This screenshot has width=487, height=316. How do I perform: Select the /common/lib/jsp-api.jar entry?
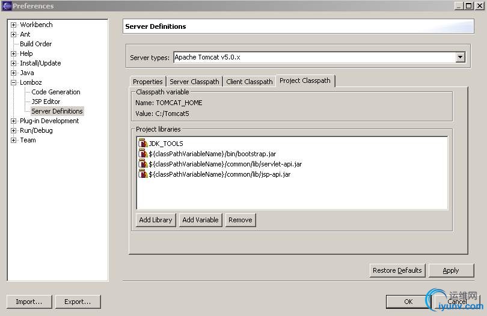point(219,174)
